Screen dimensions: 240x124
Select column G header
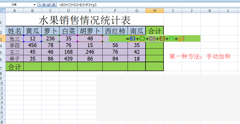[x=137, y=11]
